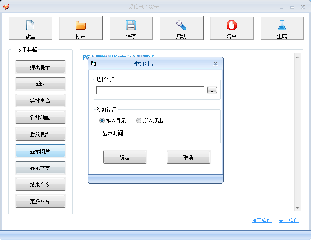Click the app logo icon in title bar
Image resolution: width=311 pixels, height=240 pixels.
pos(7,7)
